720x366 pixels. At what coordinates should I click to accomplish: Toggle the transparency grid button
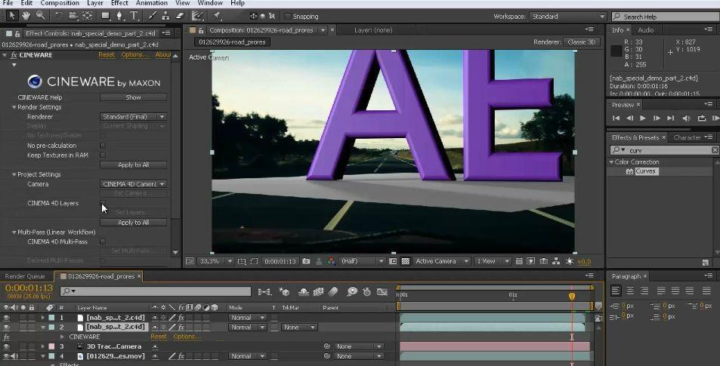(406, 261)
